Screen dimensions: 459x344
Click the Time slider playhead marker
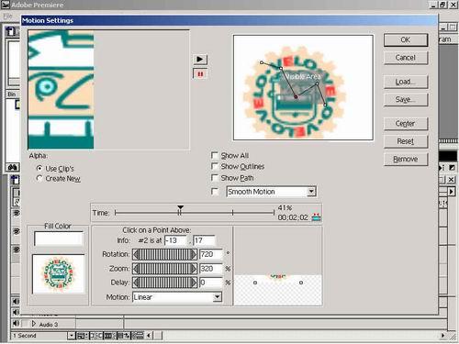pos(180,208)
